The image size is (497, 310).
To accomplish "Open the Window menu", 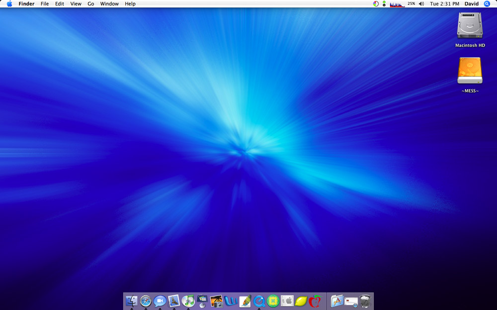I will 109,4.
